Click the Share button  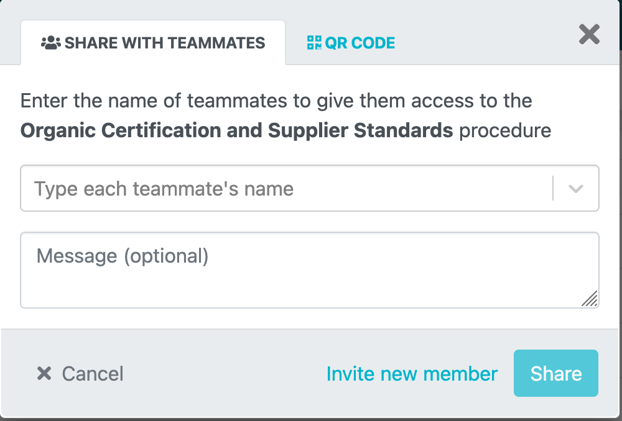point(555,373)
